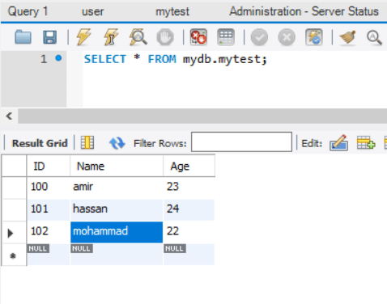387x304 pixels.
Task: Toggle auto-commit mode icon
Action: [x=314, y=37]
